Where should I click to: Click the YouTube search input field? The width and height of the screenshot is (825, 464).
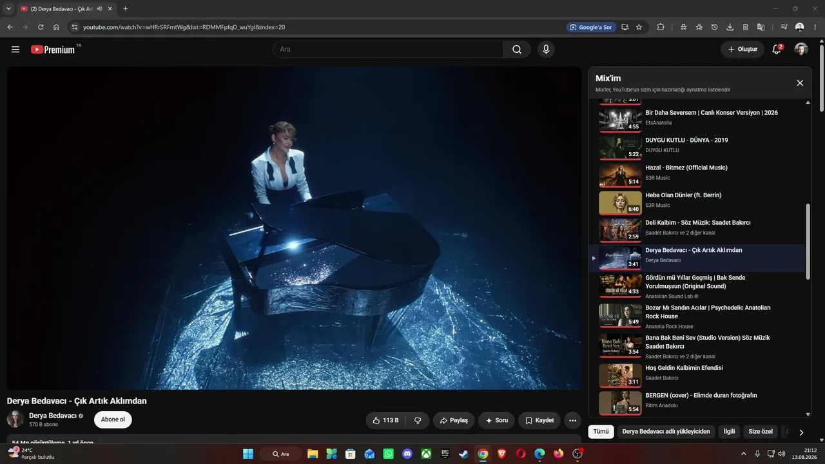pos(388,49)
